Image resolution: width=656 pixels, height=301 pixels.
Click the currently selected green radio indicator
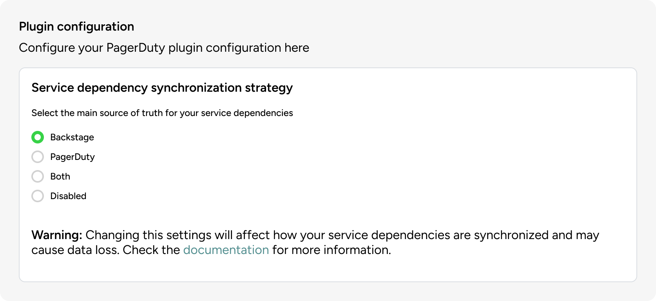click(x=38, y=137)
